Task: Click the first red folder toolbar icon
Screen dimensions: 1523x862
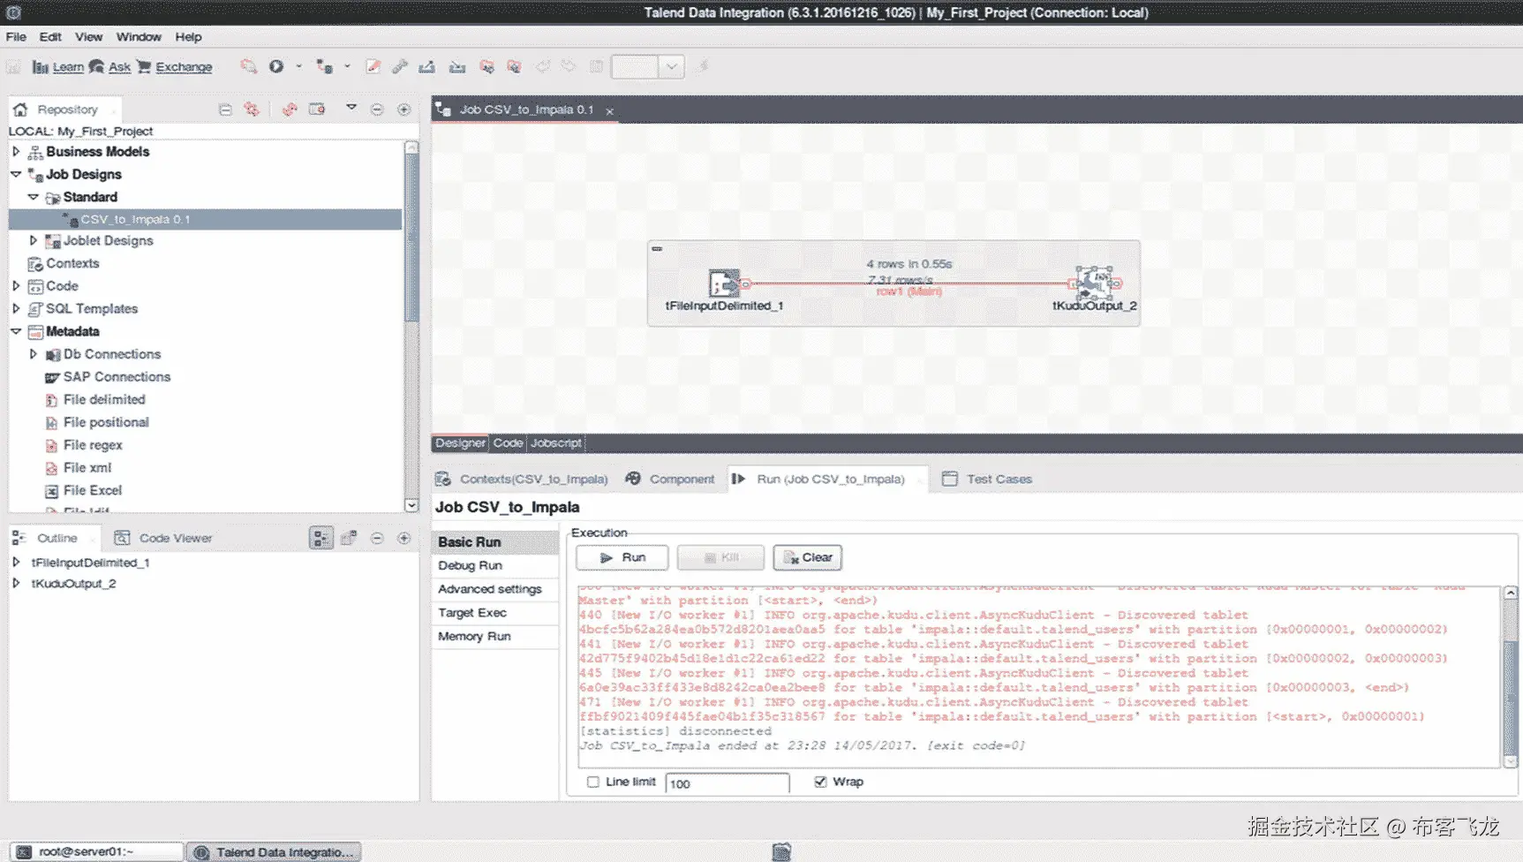Action: coord(486,66)
